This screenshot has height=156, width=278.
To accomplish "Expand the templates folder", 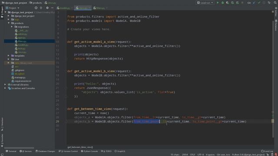I will coord(9,56).
